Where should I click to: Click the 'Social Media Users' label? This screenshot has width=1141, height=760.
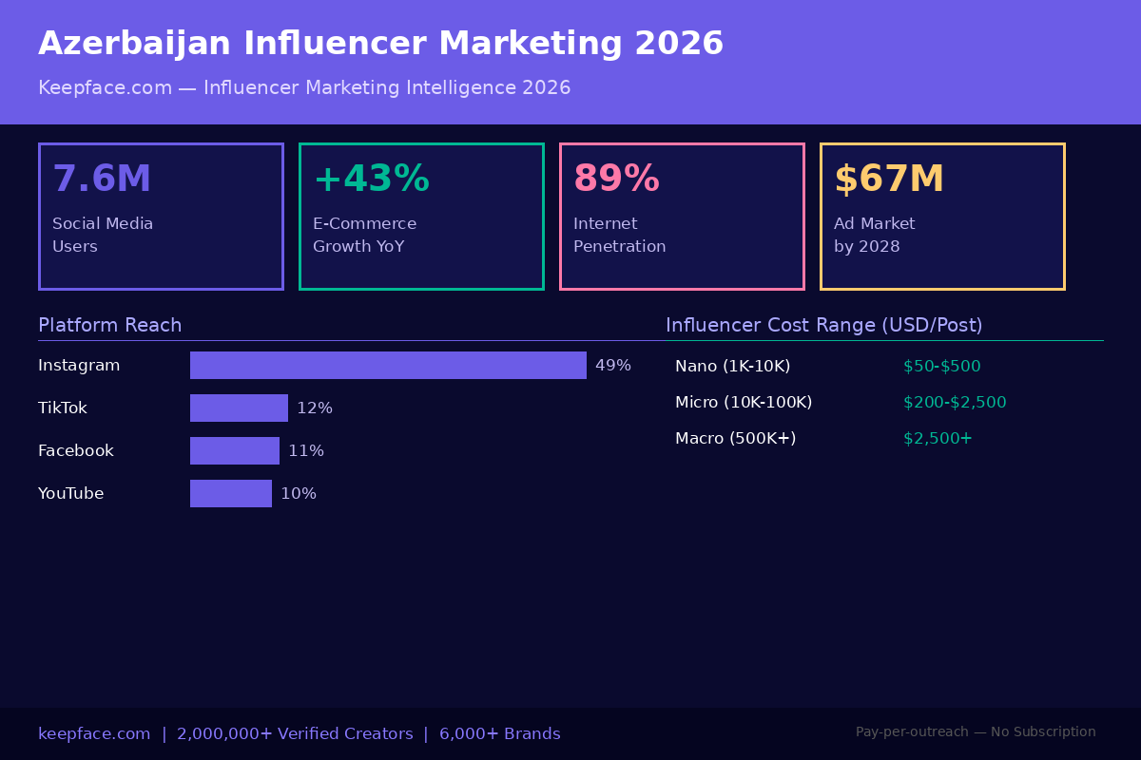click(103, 236)
